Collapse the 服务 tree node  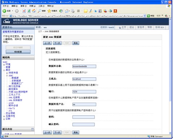tap(4, 70)
